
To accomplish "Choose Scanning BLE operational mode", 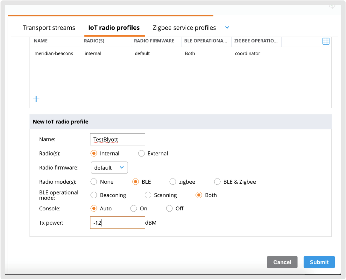I will [x=148, y=195].
